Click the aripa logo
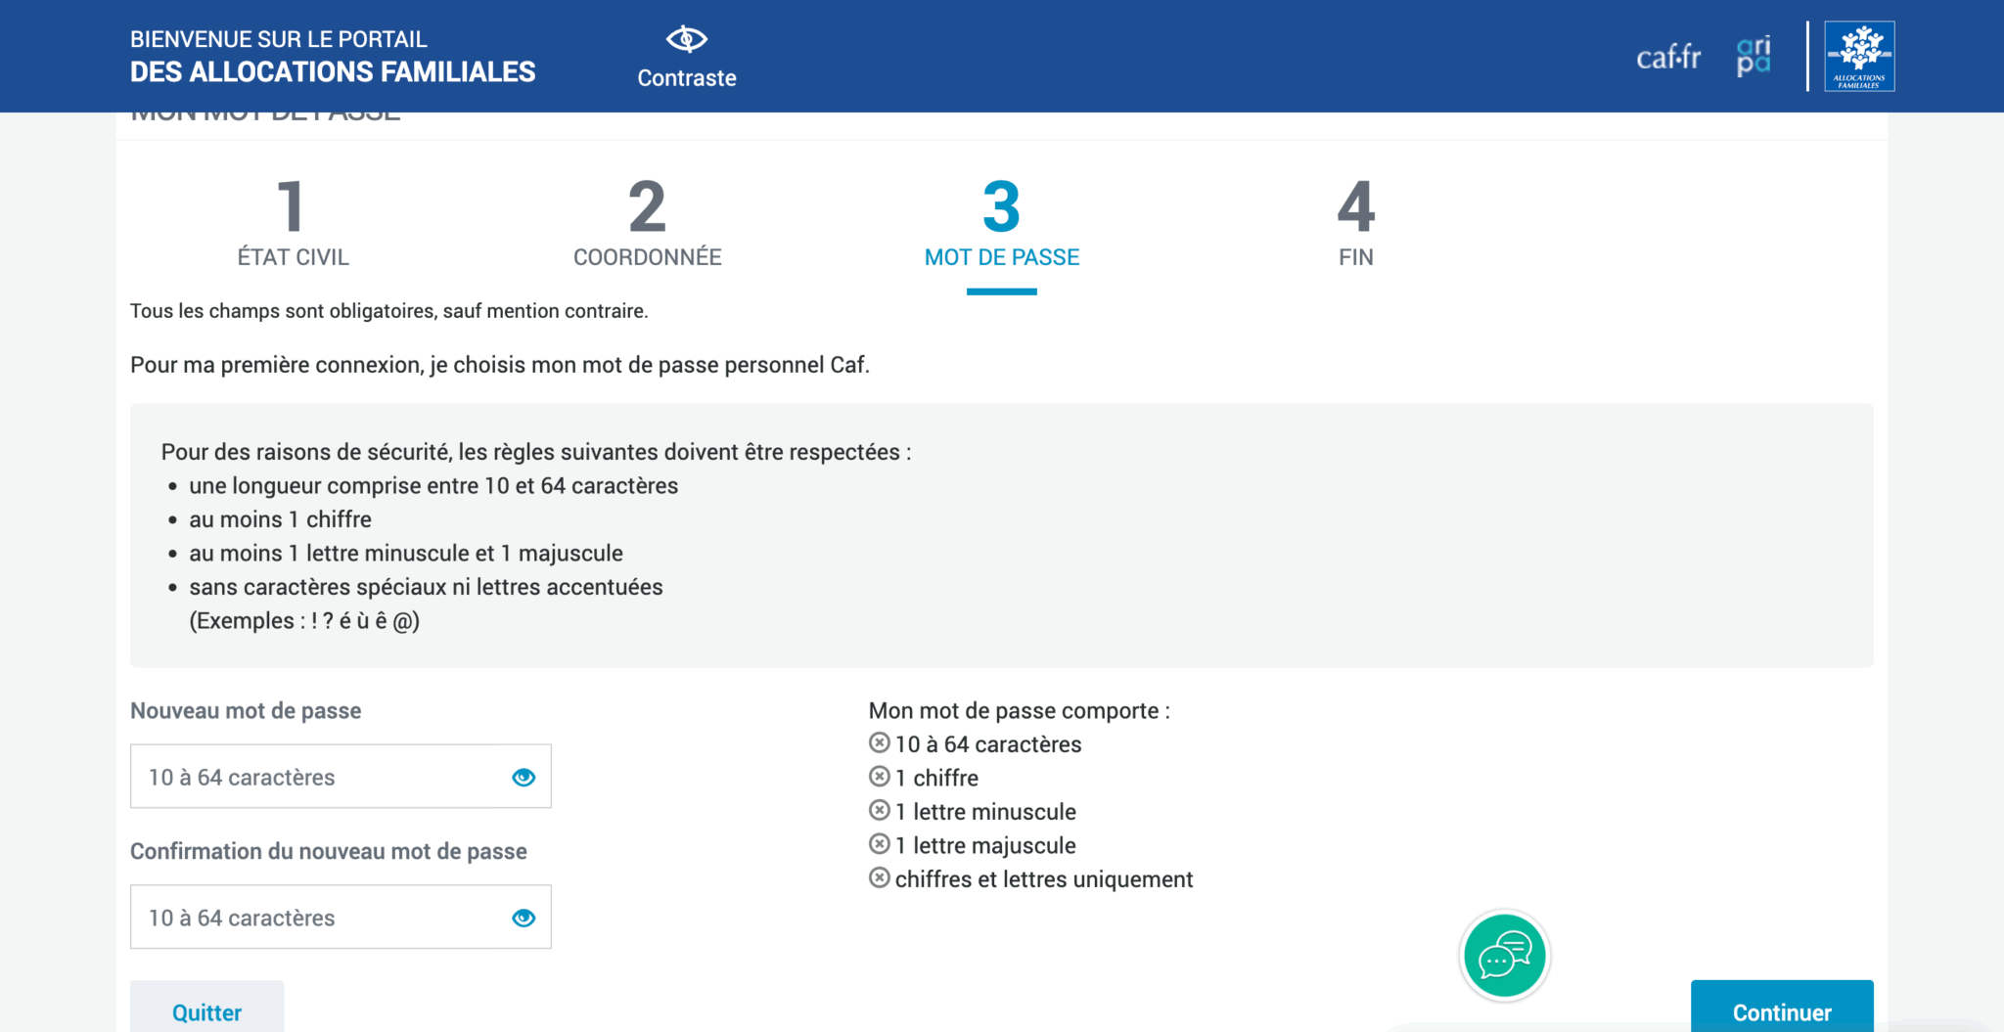Screen dimensions: 2004x1032 (1753, 57)
